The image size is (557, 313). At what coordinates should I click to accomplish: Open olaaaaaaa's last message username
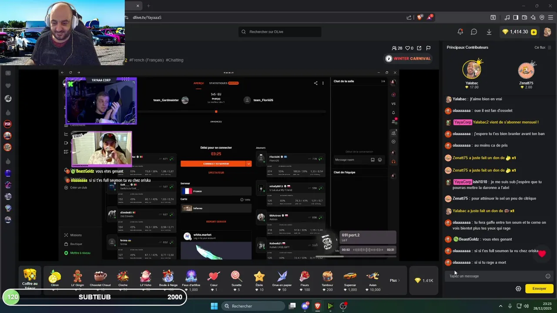(462, 263)
